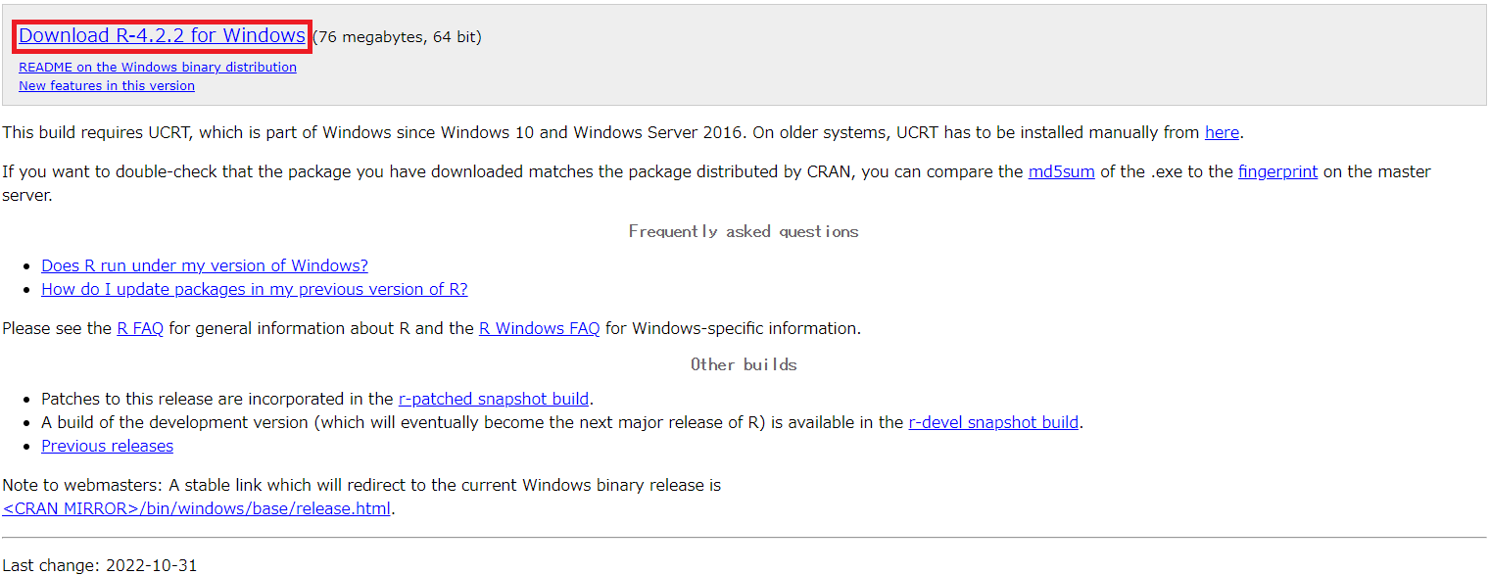Open the md5sum link
The image size is (1490, 575).
[x=1061, y=171]
